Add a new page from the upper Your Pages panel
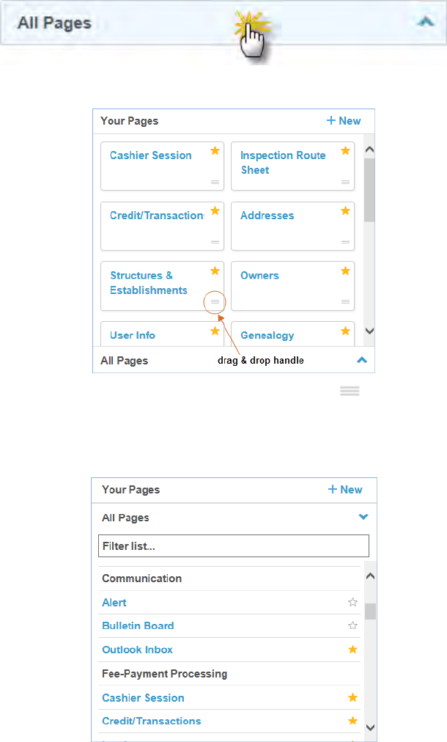The width and height of the screenshot is (447, 742). [344, 121]
